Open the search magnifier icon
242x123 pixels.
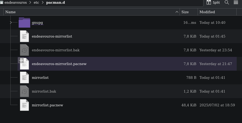(227, 2)
